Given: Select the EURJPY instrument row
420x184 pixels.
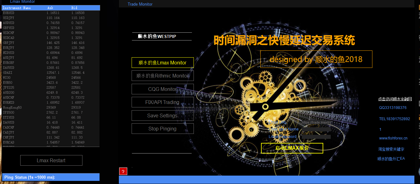Looking at the screenshot, I should (x=51, y=48).
